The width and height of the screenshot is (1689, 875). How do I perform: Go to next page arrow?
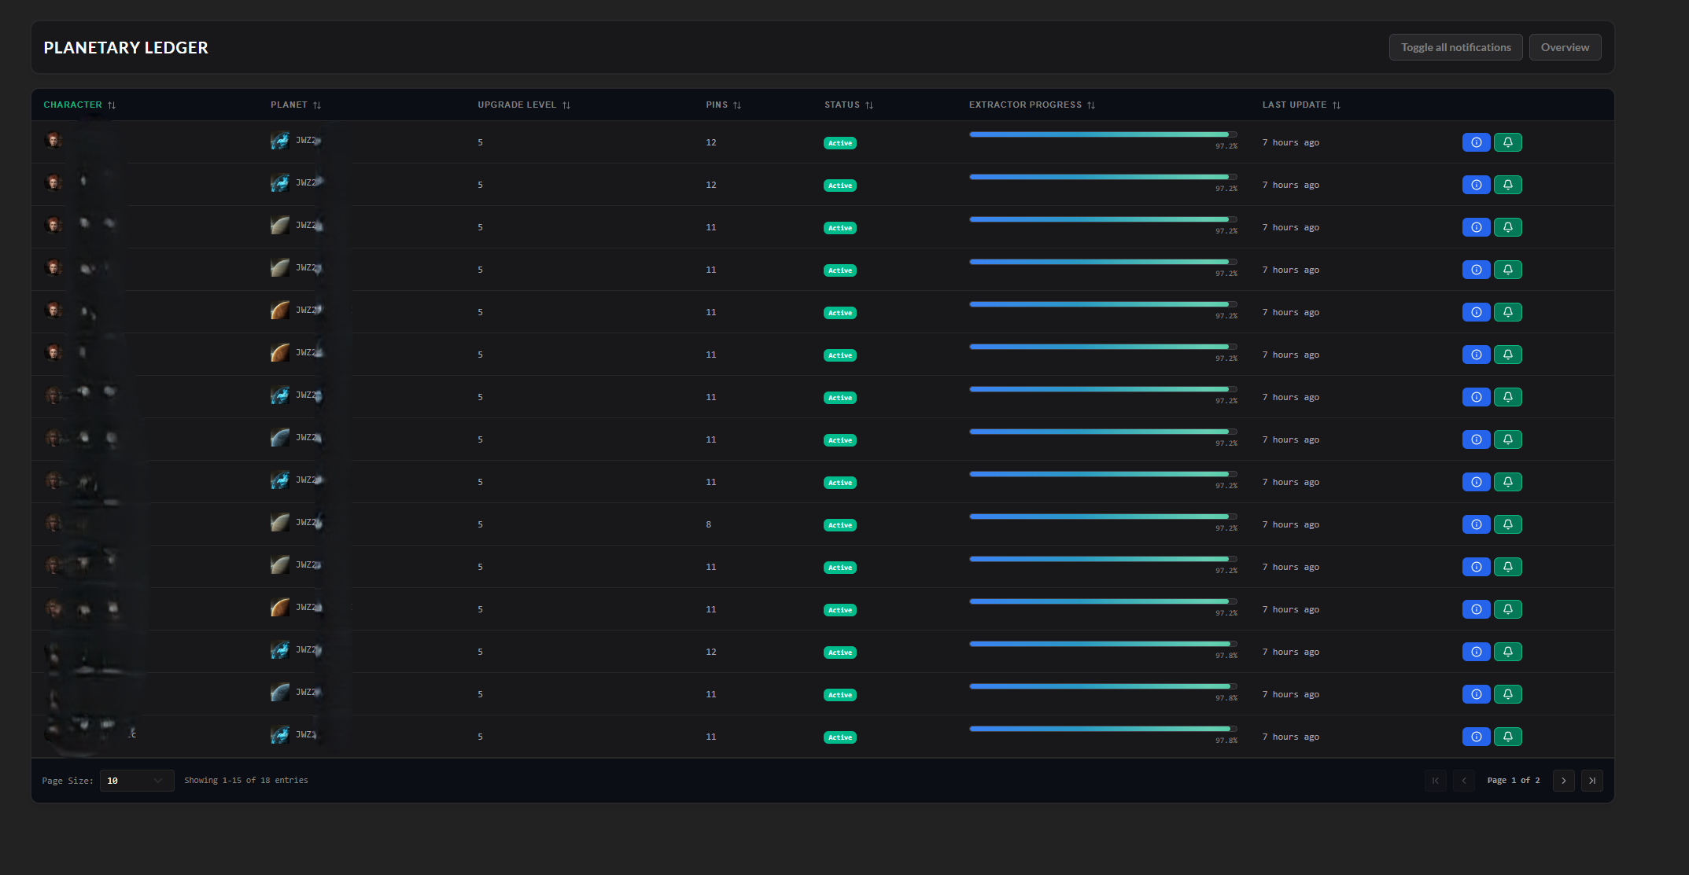(1564, 781)
